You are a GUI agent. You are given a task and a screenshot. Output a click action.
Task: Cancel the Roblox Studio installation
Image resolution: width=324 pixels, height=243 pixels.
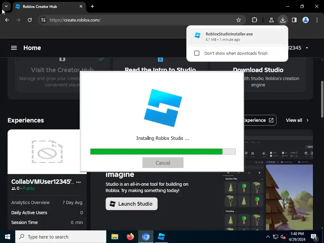pyautogui.click(x=163, y=163)
